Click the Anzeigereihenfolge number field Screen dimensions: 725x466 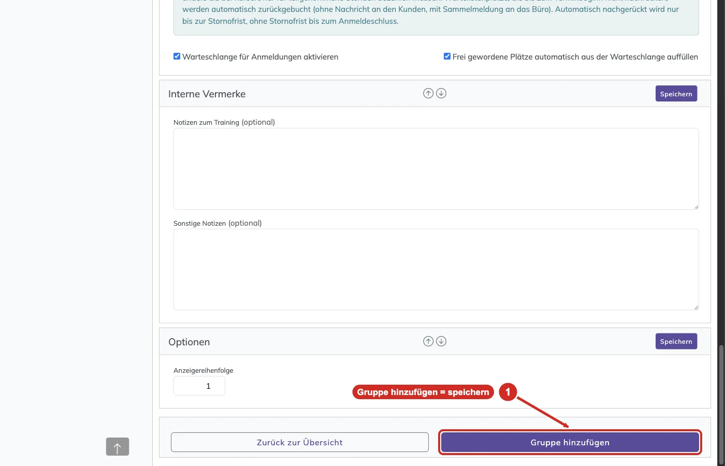click(x=199, y=386)
